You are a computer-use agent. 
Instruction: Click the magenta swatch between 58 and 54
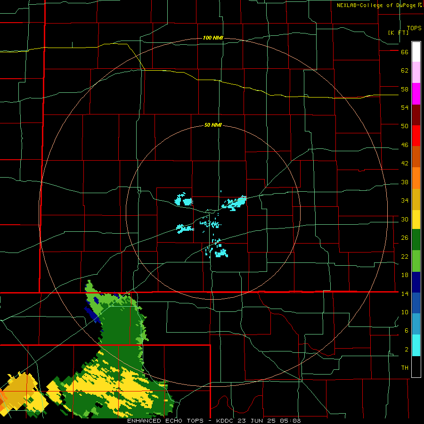(416, 94)
